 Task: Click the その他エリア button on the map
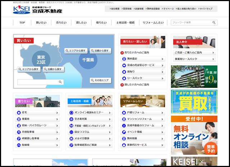pos(101,80)
